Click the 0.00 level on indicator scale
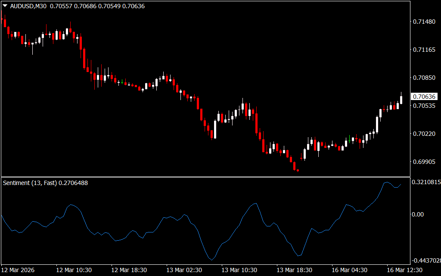 pos(419,214)
